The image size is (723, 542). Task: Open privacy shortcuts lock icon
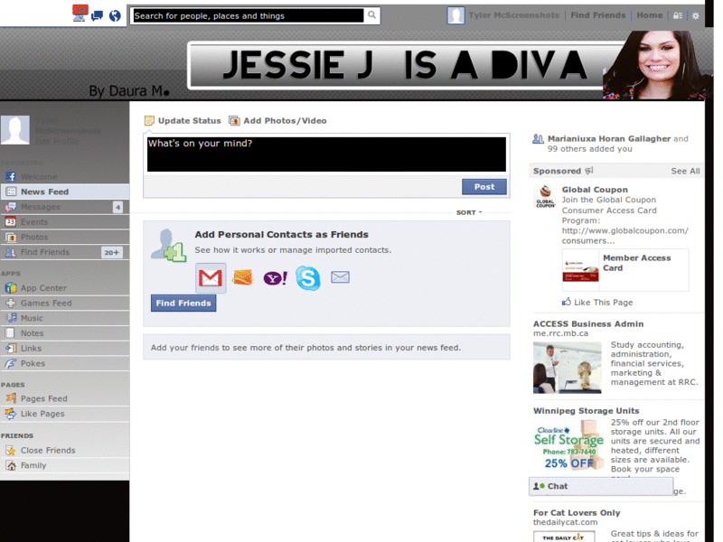(x=677, y=15)
